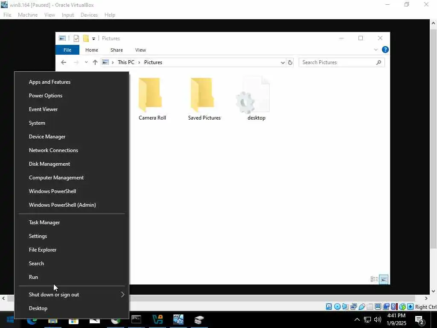The width and height of the screenshot is (437, 328).
Task: Click the Back arrow in Pictures window
Action: pyautogui.click(x=64, y=62)
